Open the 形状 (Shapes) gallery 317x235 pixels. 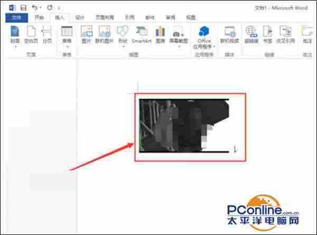click(123, 36)
